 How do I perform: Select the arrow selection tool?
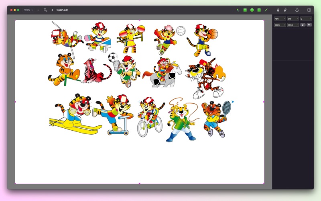tap(238, 10)
